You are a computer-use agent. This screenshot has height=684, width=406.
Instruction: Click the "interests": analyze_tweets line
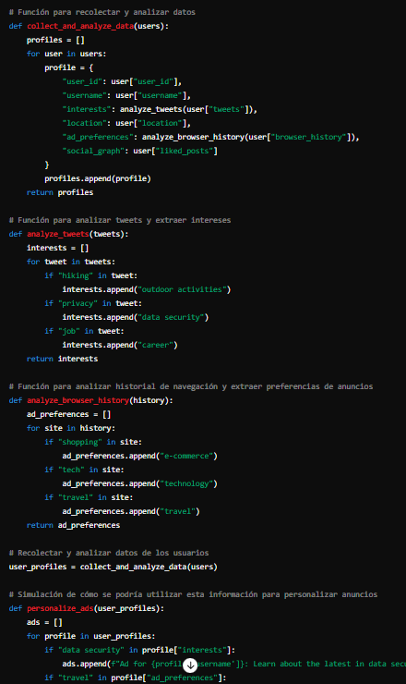pos(160,109)
